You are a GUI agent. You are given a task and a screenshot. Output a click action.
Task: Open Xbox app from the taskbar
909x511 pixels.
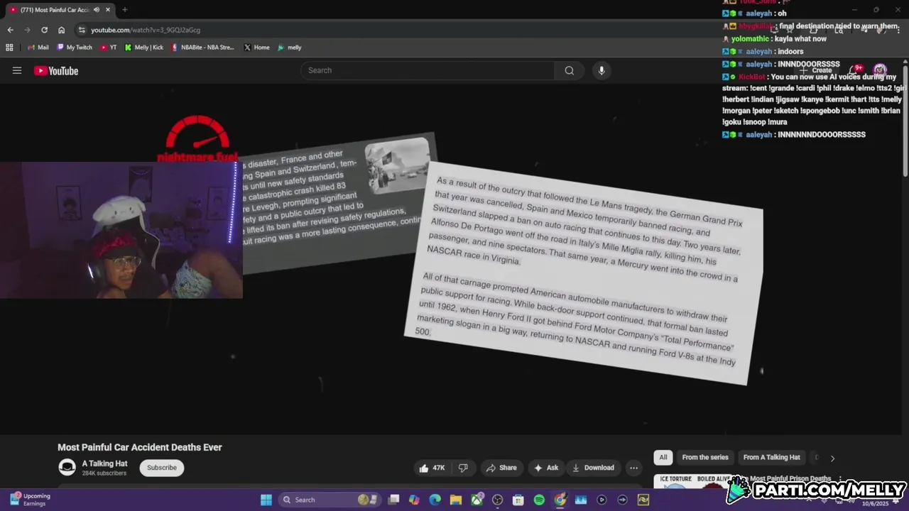coord(477,500)
